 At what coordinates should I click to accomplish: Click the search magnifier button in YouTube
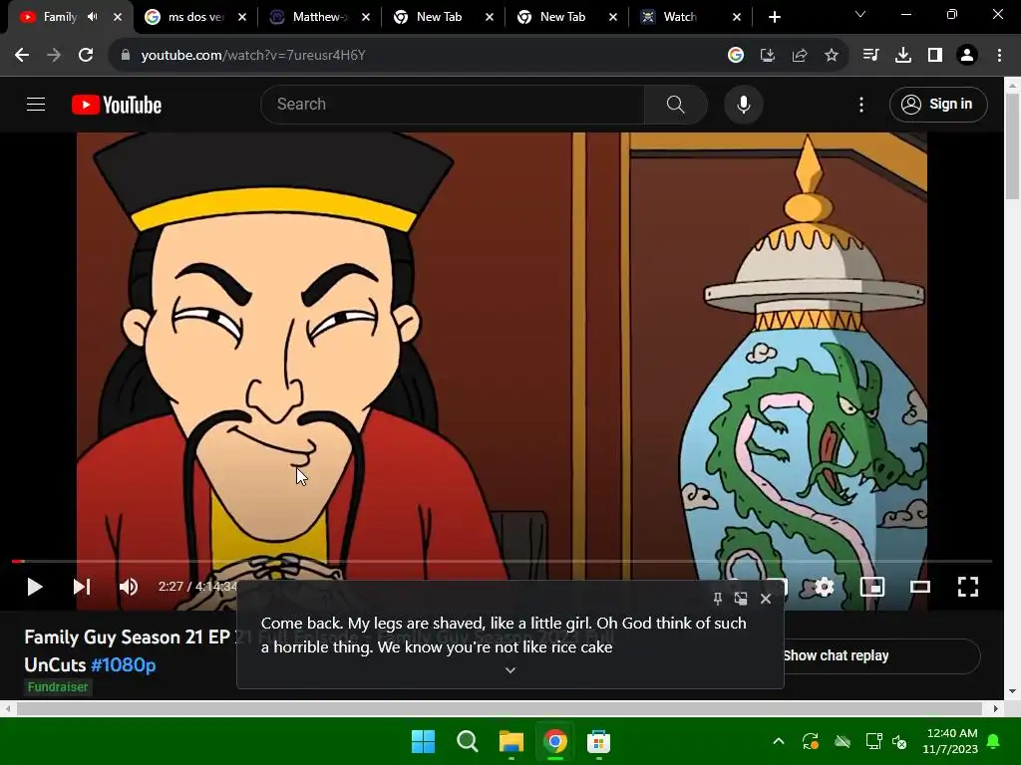point(675,104)
